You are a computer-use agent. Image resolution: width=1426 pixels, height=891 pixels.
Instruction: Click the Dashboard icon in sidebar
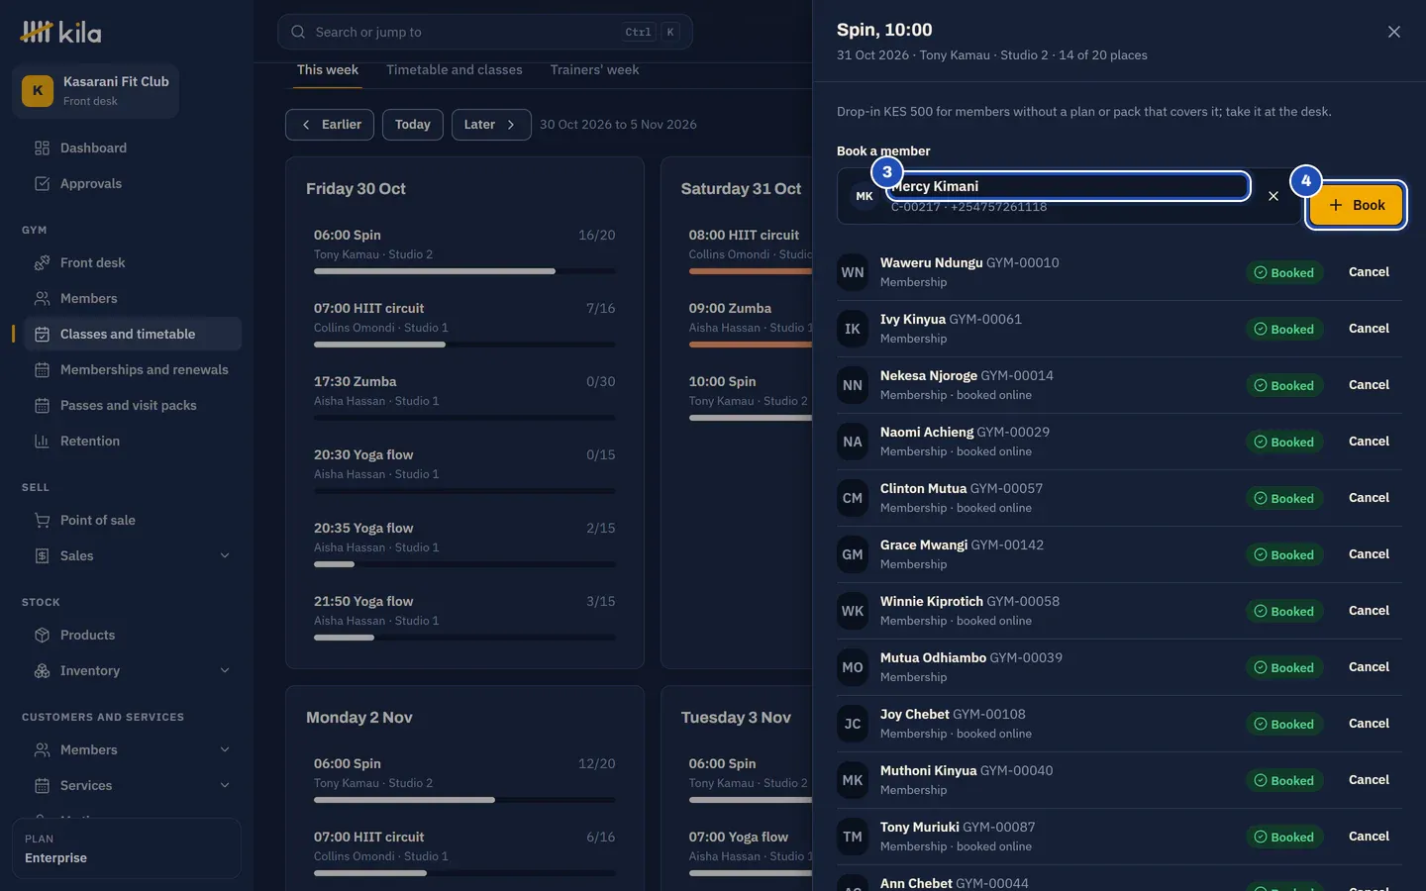click(x=42, y=148)
